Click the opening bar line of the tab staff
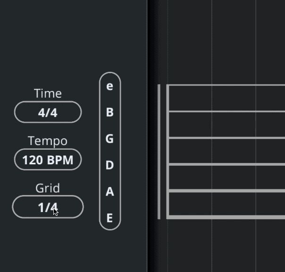Screen dimensions: 285x272 pos(159,152)
